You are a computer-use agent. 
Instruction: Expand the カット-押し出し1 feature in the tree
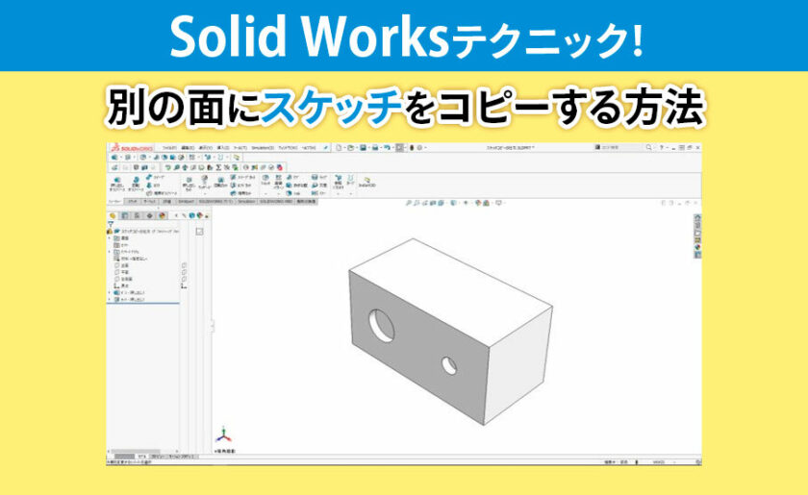pyautogui.click(x=110, y=299)
